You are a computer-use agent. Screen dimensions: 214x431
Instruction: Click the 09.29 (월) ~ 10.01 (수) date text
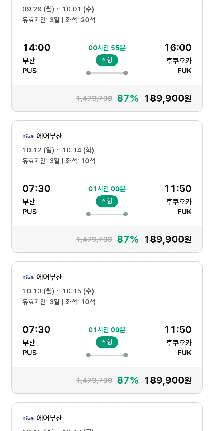(58, 9)
